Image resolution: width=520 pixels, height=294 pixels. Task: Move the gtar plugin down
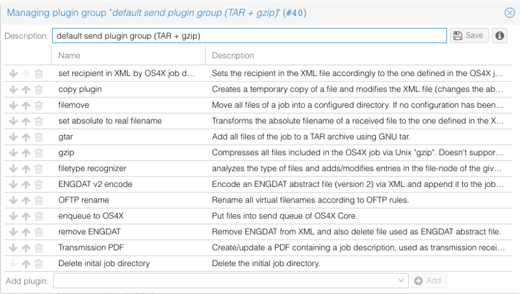(x=13, y=136)
